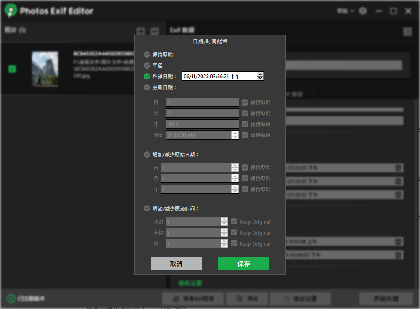Toggle Keep Original checkbox for 秒

(x=234, y=243)
